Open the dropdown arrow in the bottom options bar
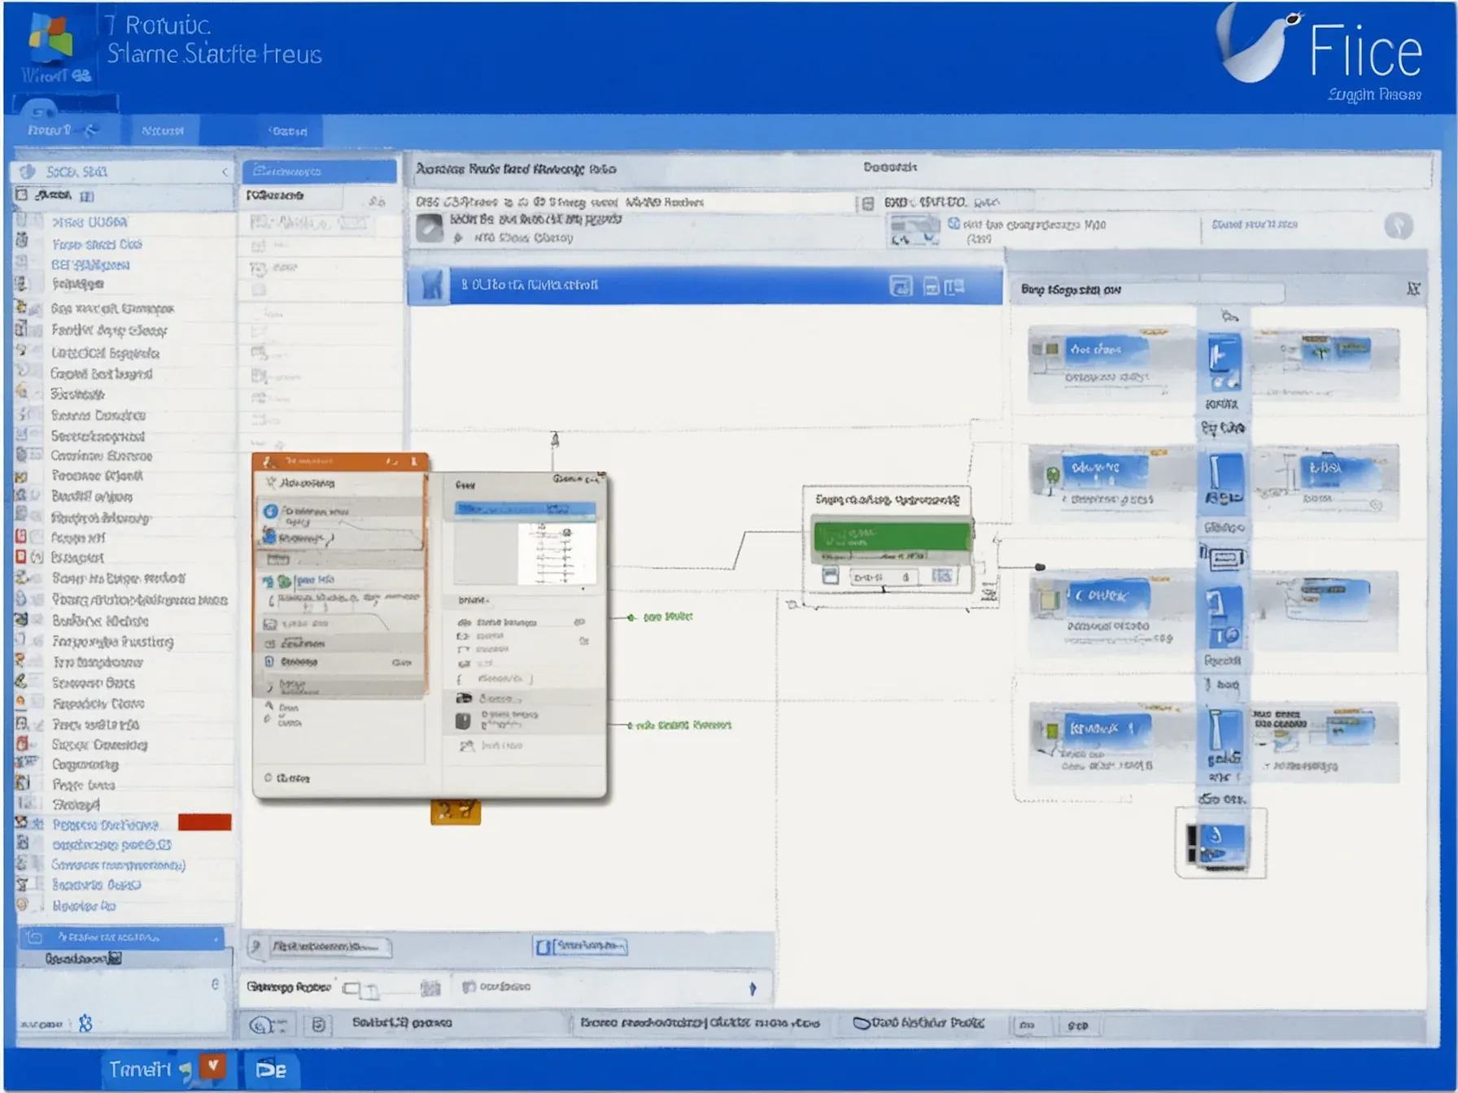 click(x=753, y=988)
